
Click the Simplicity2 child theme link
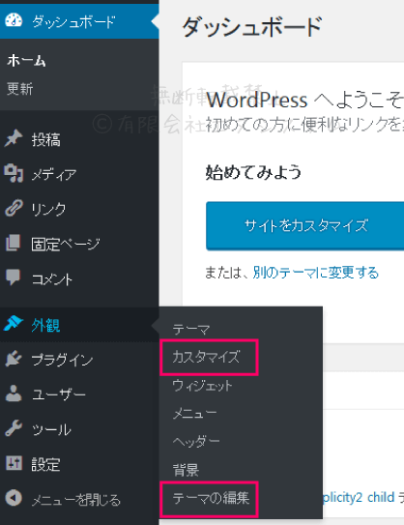pos(359,498)
